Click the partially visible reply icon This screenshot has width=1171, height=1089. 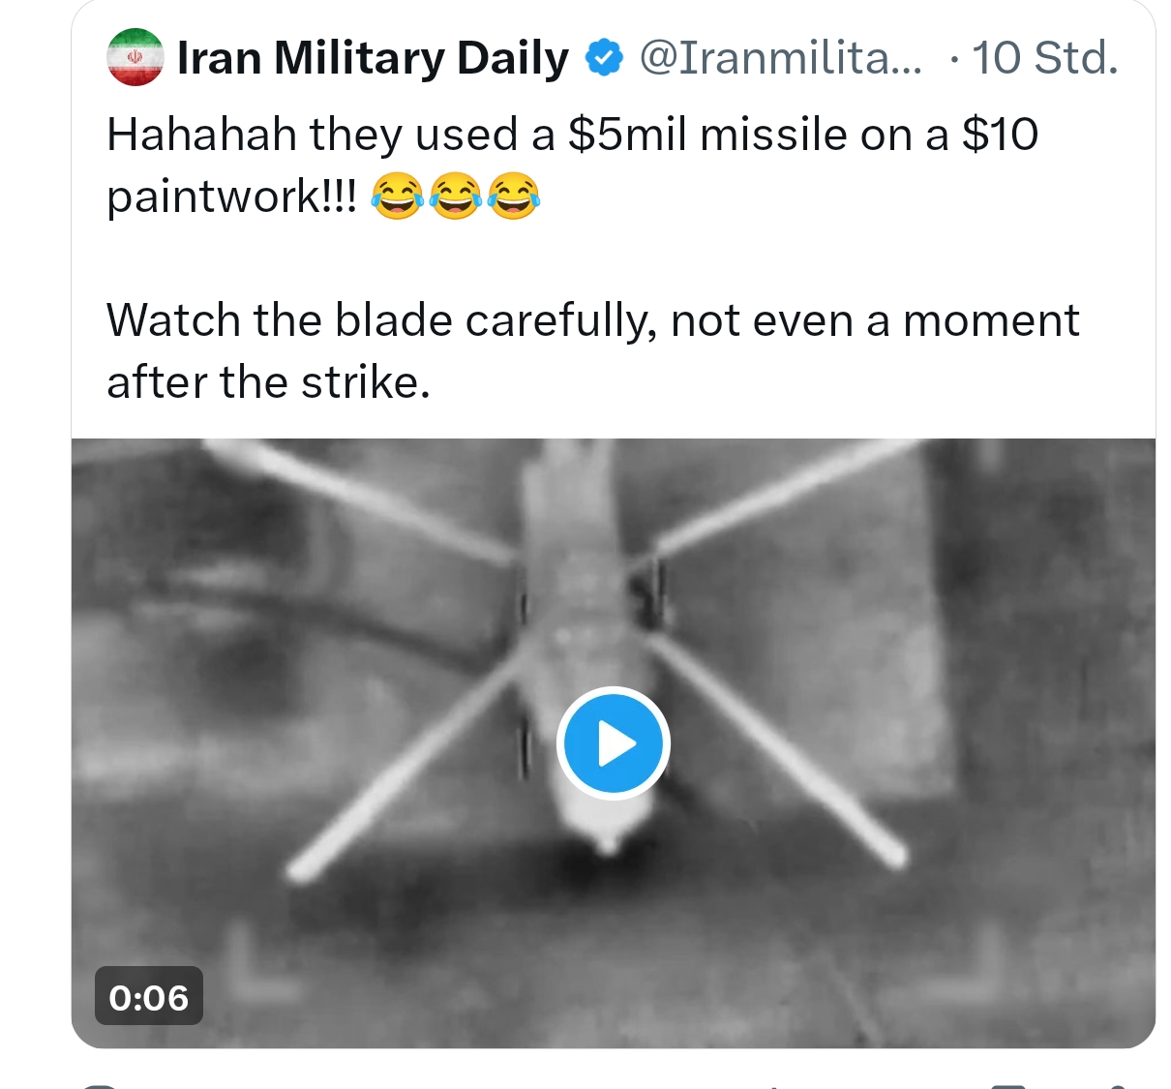[x=100, y=1085]
